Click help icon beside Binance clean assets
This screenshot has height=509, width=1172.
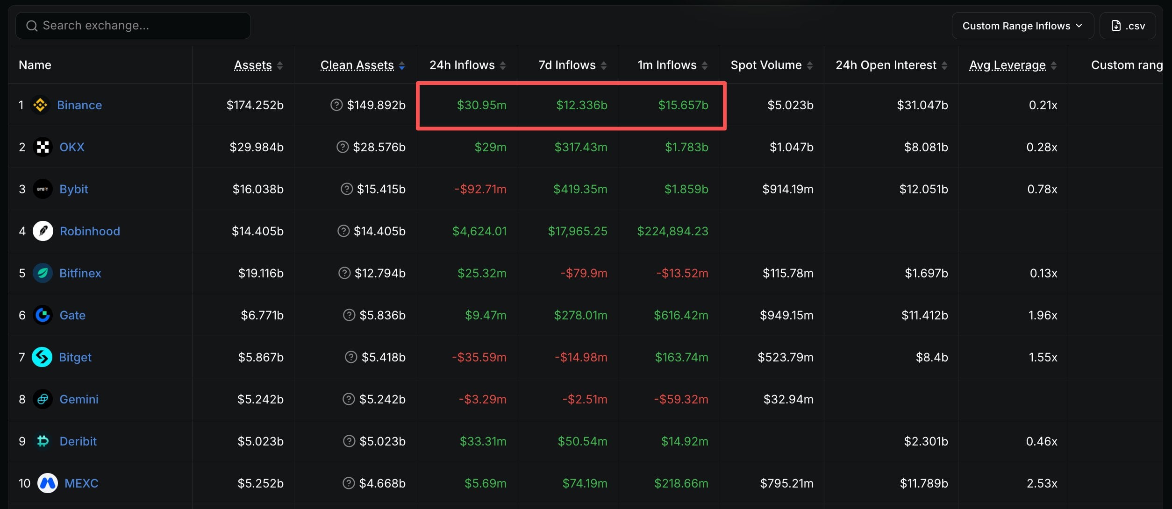pos(336,105)
